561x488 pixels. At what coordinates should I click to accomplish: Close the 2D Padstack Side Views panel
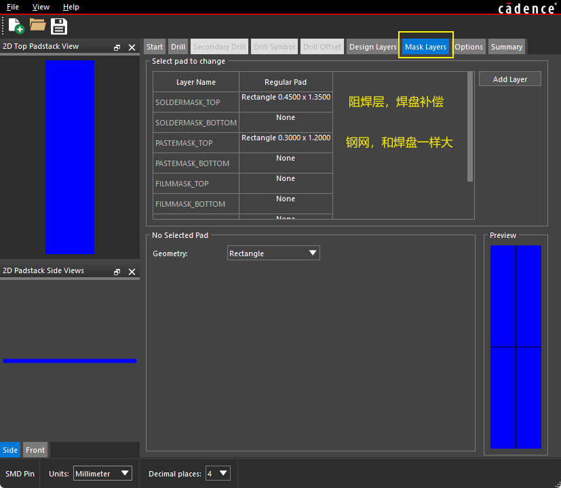tap(132, 272)
